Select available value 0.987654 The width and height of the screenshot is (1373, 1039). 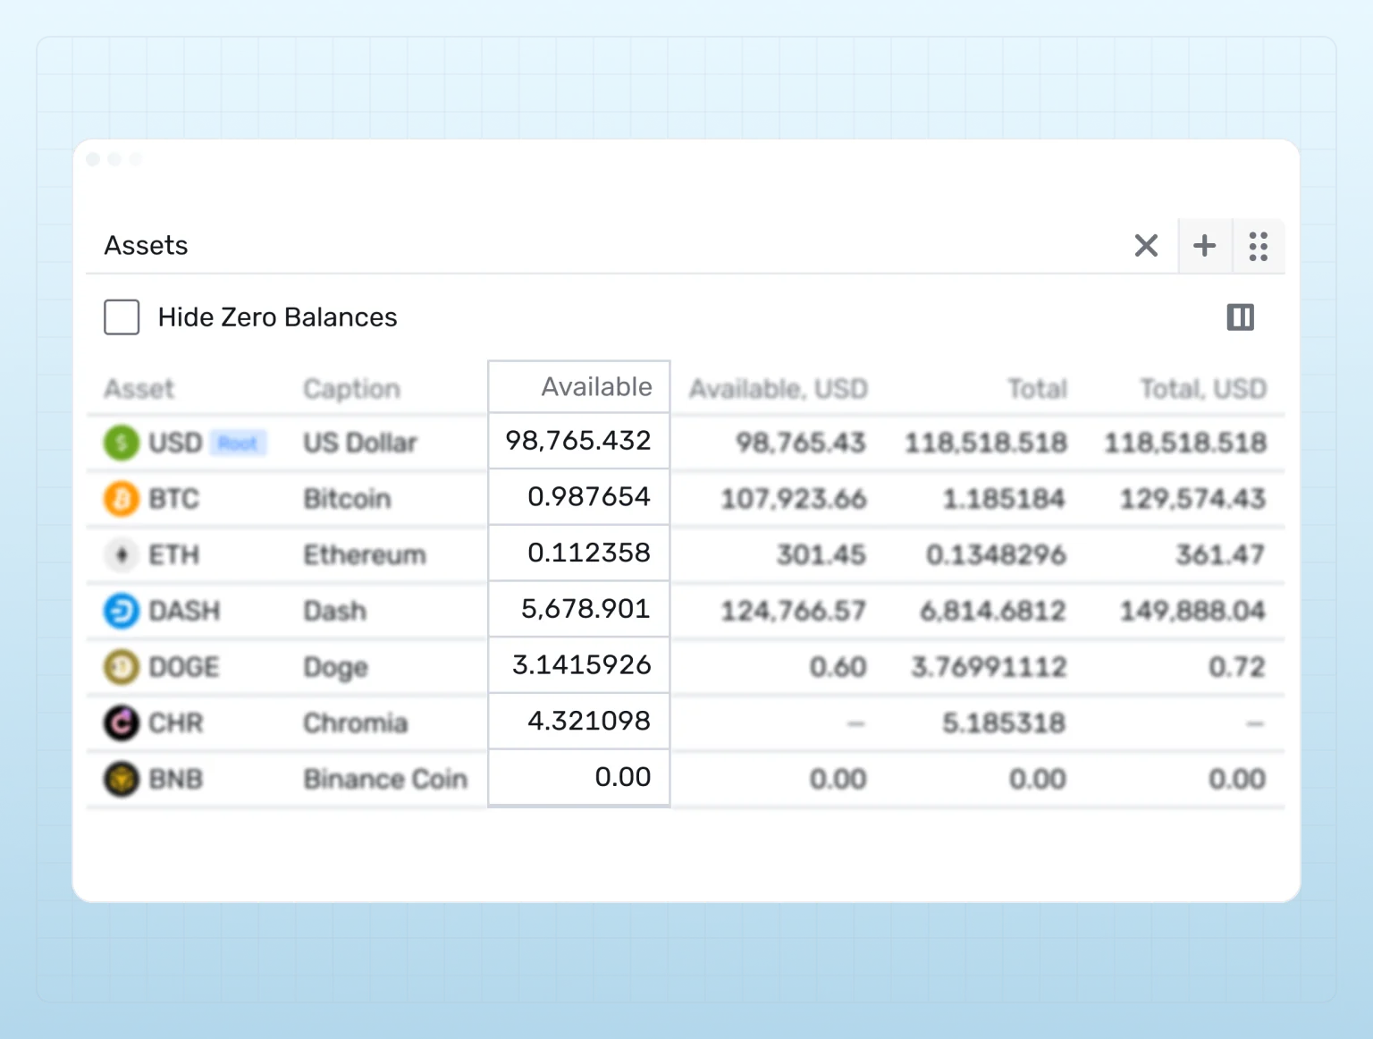coord(589,497)
